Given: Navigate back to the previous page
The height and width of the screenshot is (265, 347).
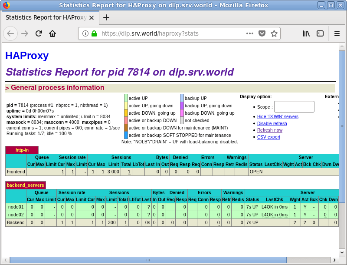Looking at the screenshot, I should [x=10, y=33].
